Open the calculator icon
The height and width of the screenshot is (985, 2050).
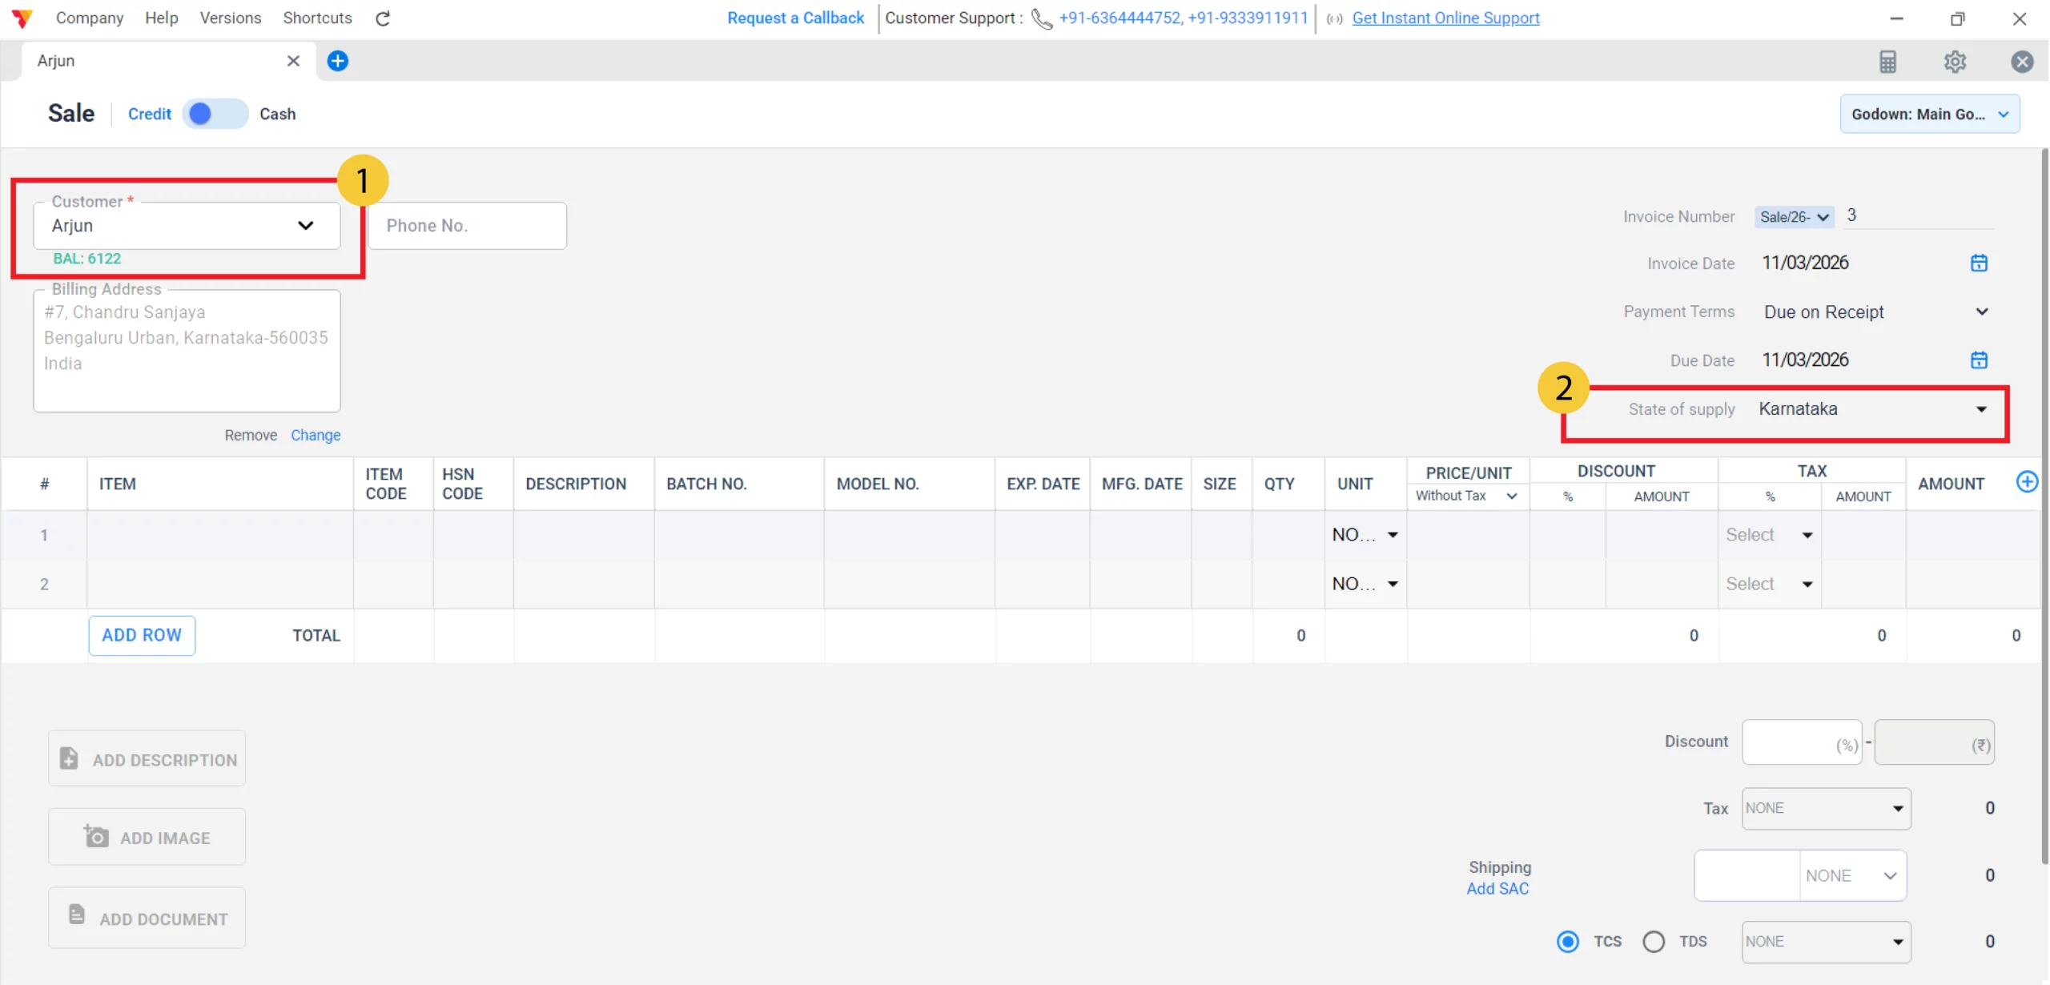click(1887, 62)
